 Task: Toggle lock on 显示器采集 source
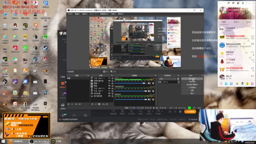click(x=112, y=96)
